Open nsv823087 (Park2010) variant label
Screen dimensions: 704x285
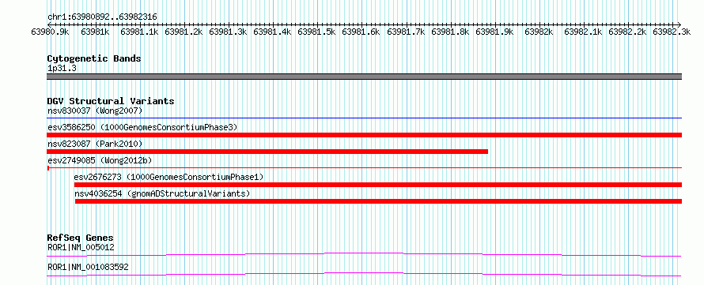coord(95,144)
